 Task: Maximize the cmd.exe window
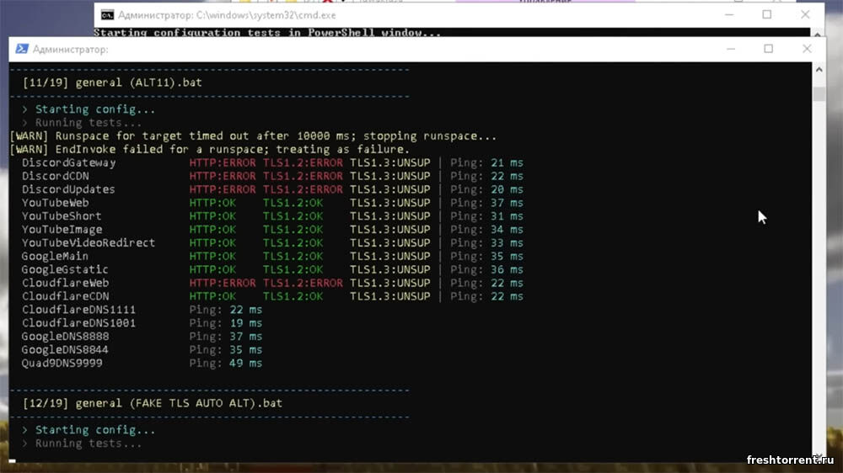tap(766, 14)
